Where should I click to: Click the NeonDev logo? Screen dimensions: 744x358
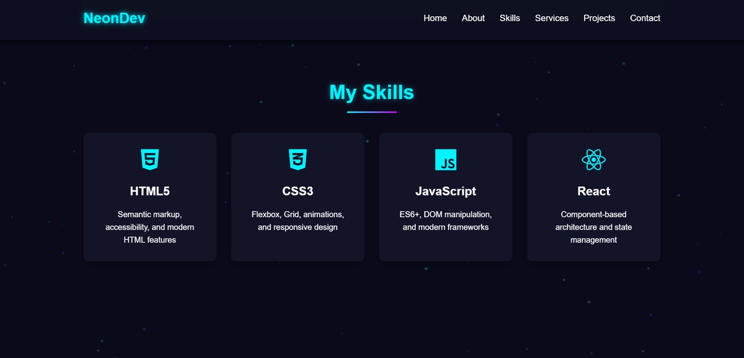point(114,18)
